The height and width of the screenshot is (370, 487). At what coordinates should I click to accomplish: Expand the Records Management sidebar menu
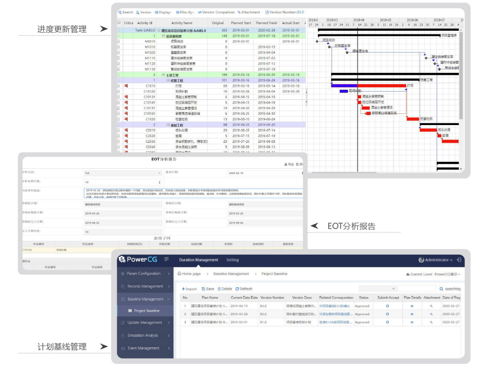[x=145, y=286]
